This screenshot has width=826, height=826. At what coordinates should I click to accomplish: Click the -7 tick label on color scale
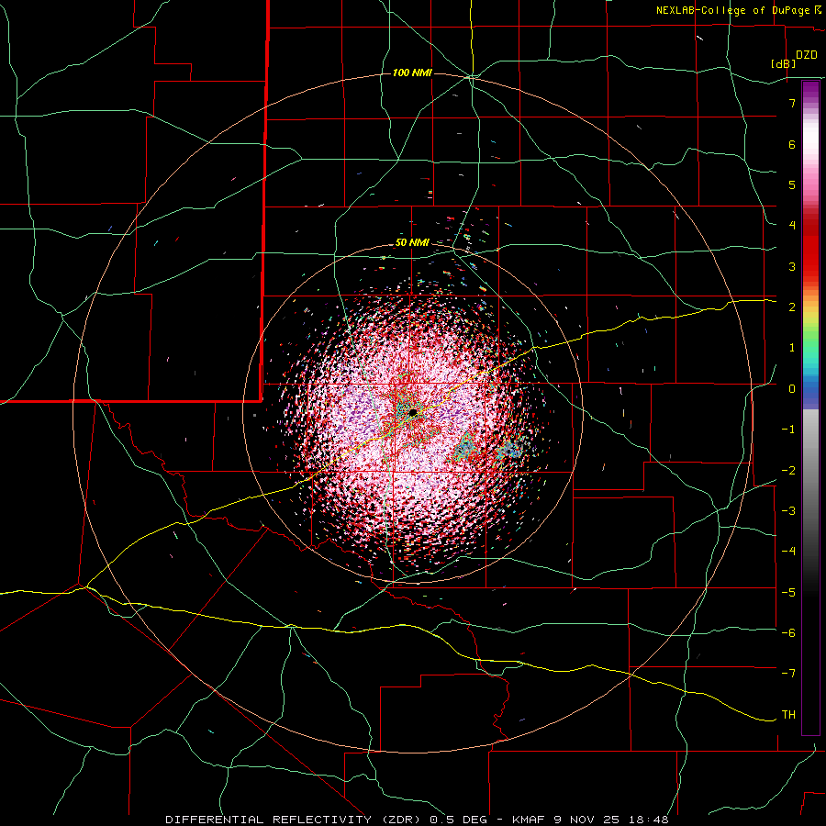[x=788, y=674]
